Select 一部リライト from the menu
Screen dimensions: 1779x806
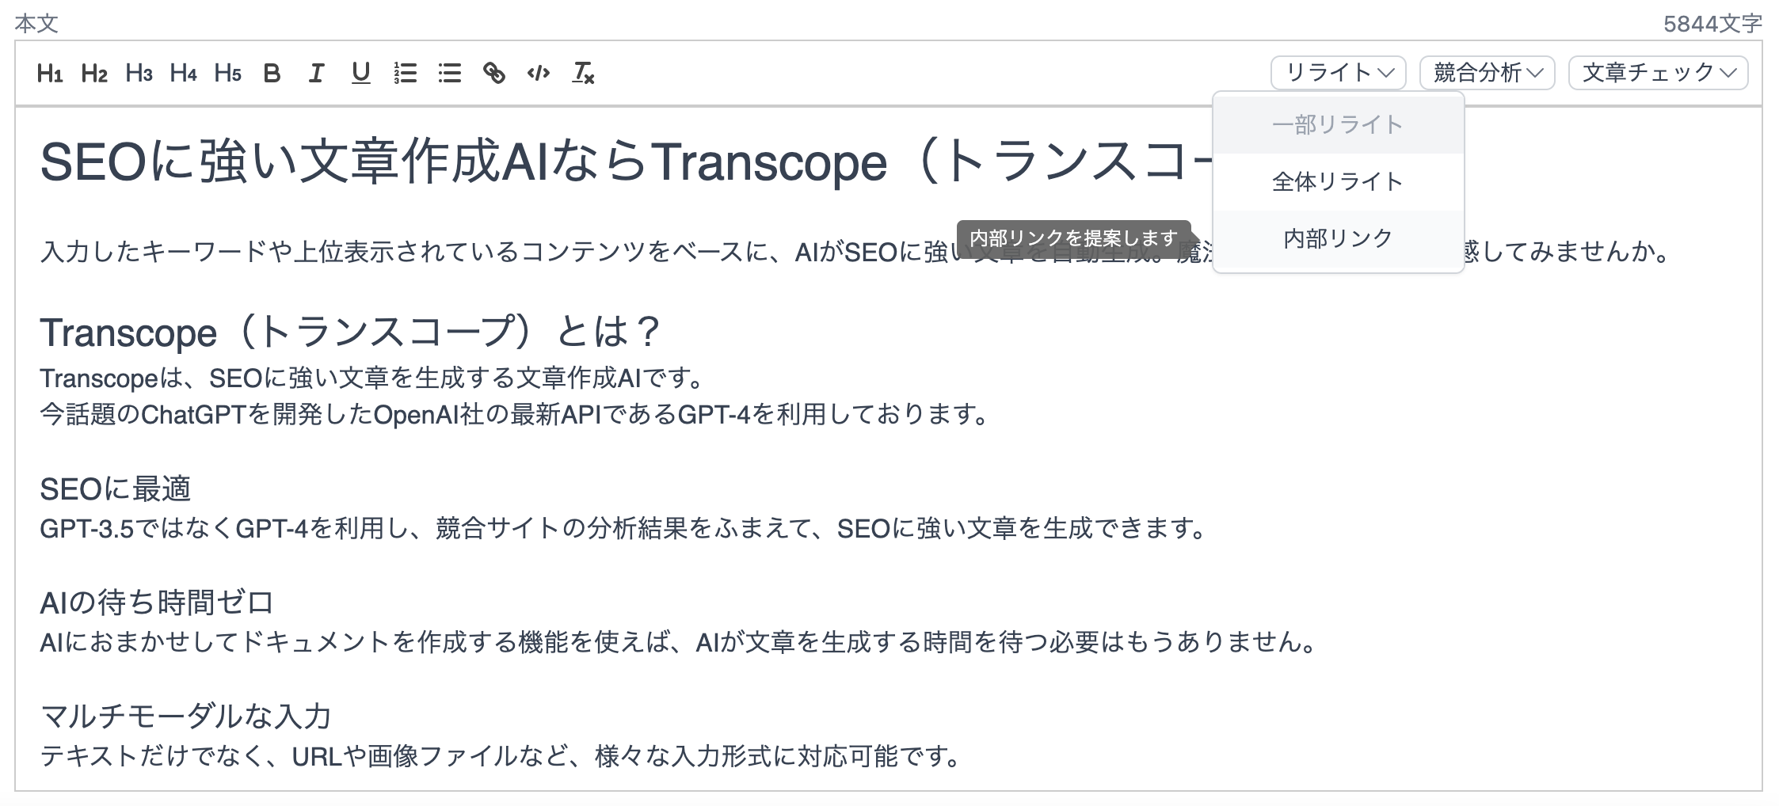click(1338, 124)
